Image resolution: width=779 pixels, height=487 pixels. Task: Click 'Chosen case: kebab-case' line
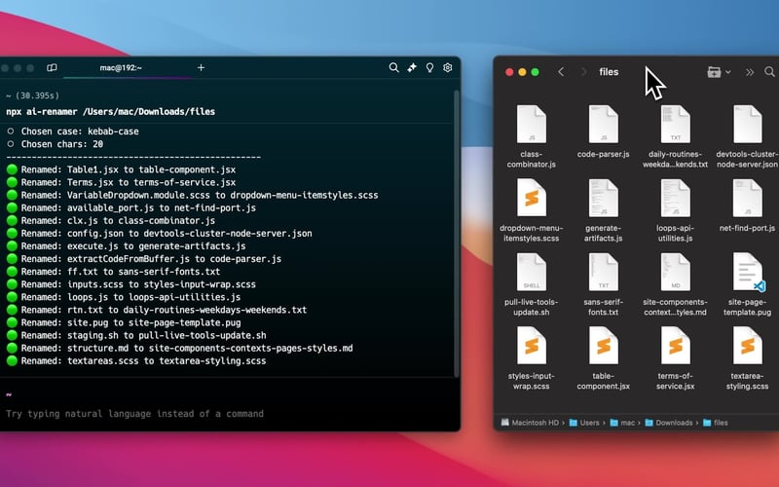point(73,131)
